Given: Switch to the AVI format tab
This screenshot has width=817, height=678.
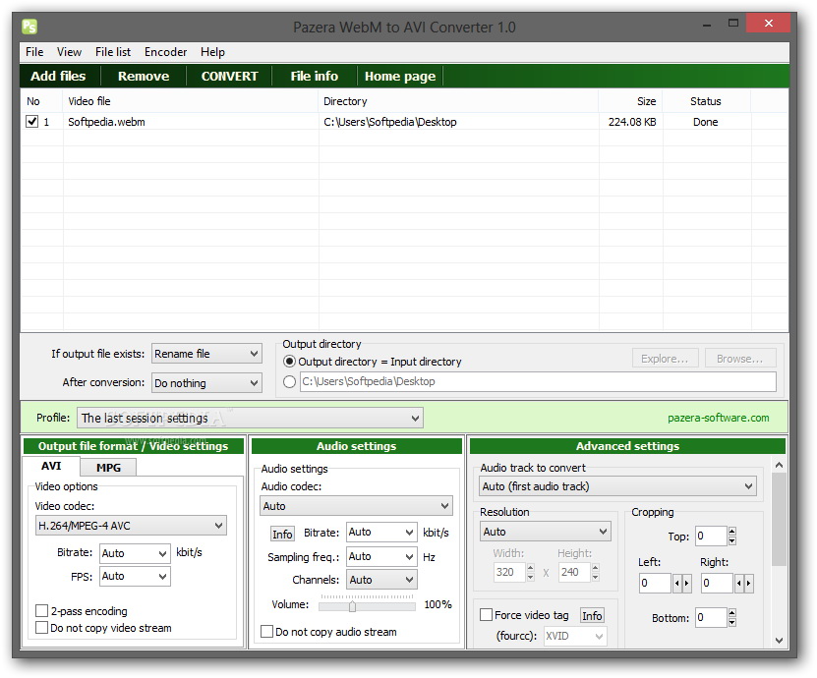Looking at the screenshot, I should [x=51, y=466].
